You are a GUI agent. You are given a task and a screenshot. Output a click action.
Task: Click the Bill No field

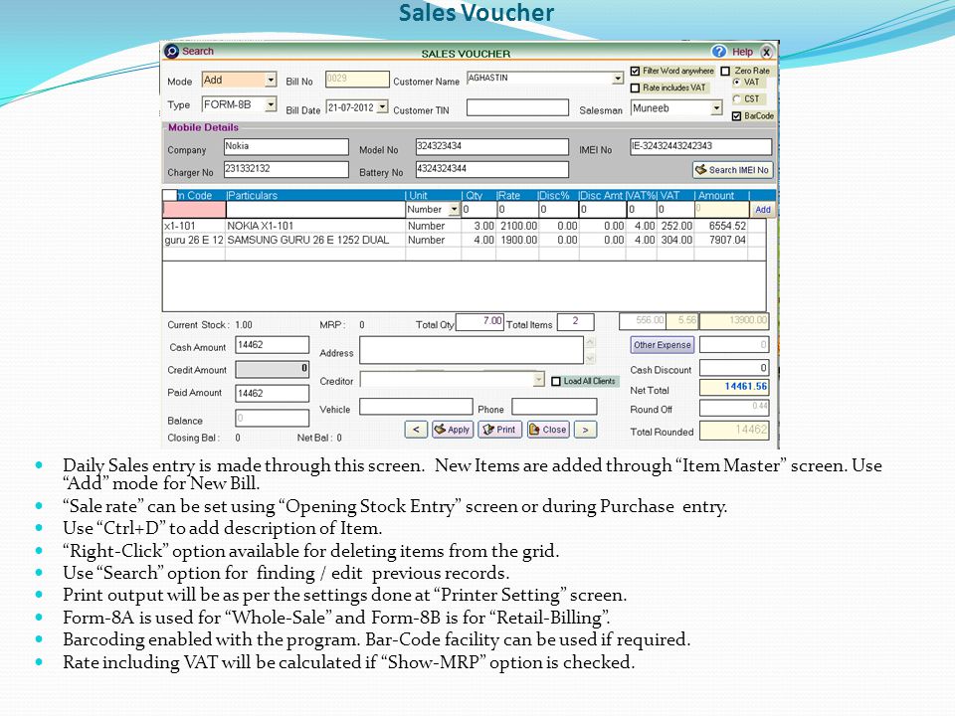357,80
